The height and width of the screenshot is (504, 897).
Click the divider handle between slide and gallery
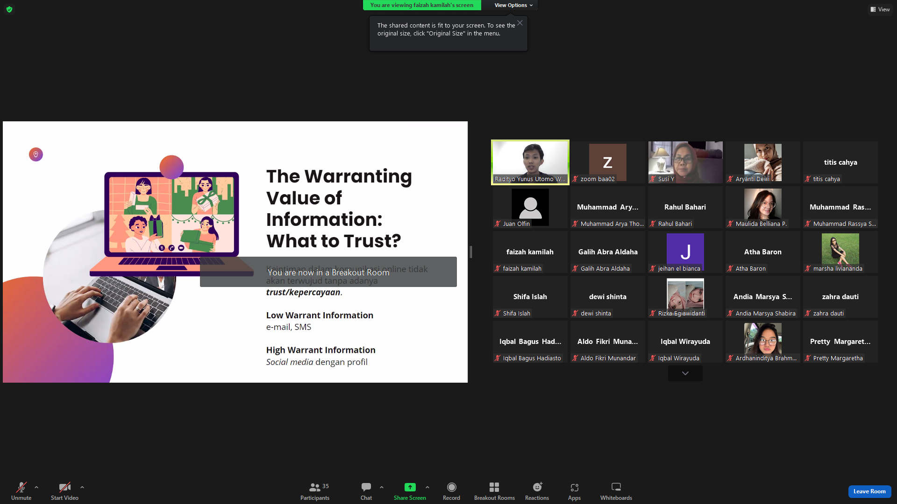[x=471, y=252]
